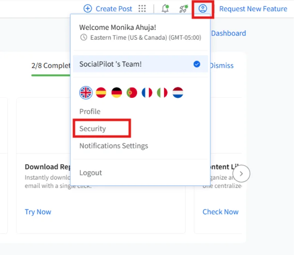Image resolution: width=294 pixels, height=255 pixels.
Task: Open Security in the account menu
Action: coord(93,129)
